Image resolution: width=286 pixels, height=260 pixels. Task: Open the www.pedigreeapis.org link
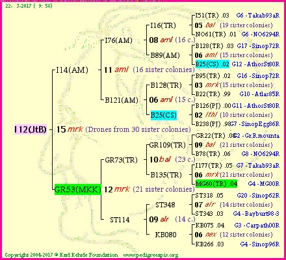(x=151, y=255)
